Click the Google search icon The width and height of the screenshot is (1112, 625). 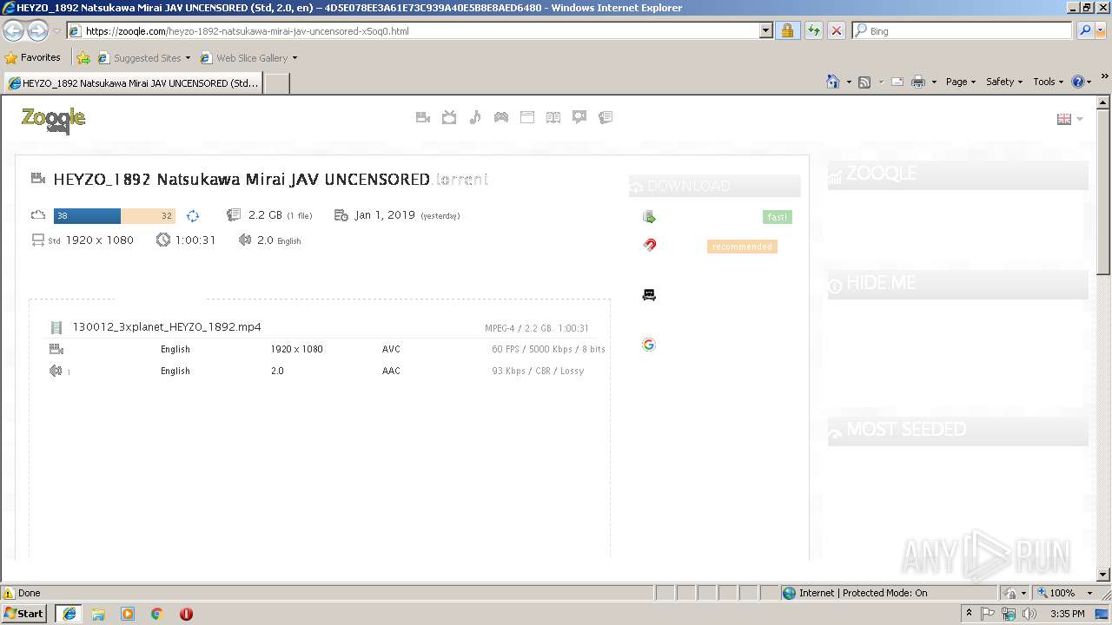pyautogui.click(x=649, y=345)
